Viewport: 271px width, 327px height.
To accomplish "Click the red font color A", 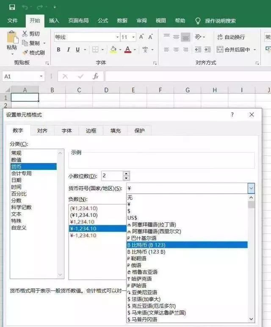I will pos(128,50).
